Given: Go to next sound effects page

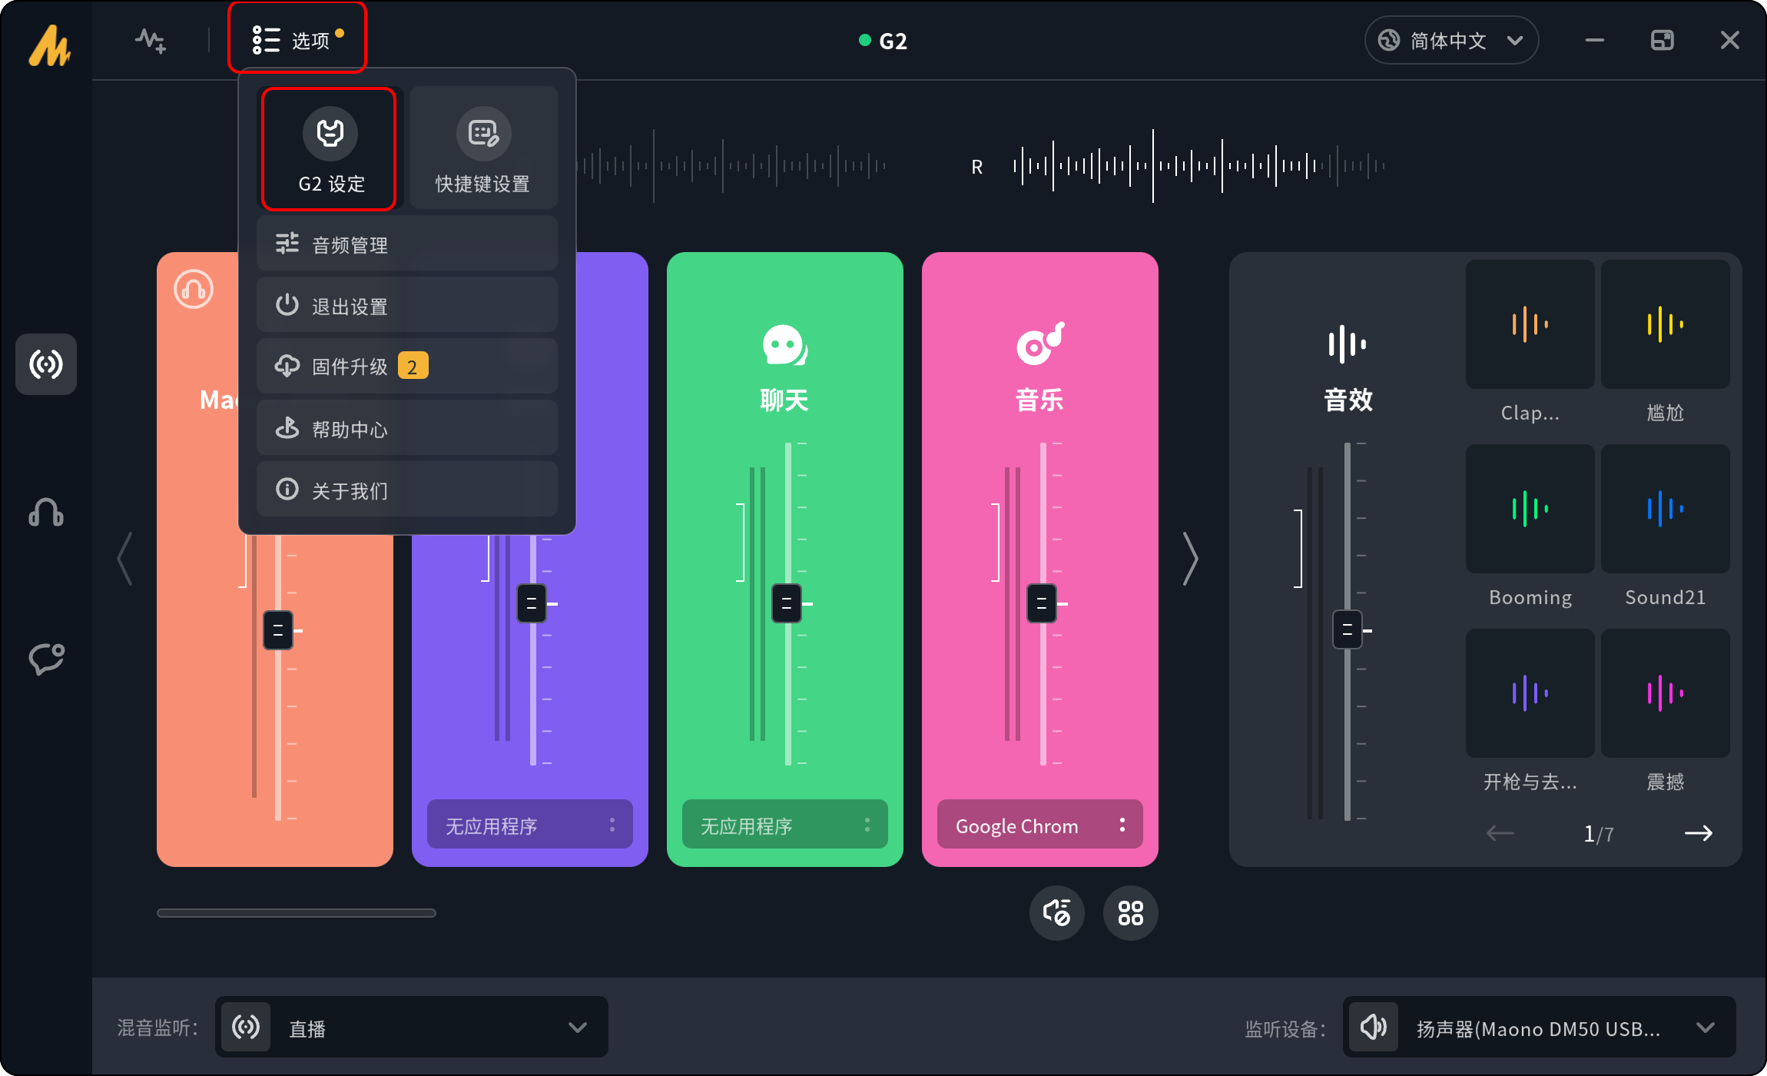Looking at the screenshot, I should coord(1698,833).
